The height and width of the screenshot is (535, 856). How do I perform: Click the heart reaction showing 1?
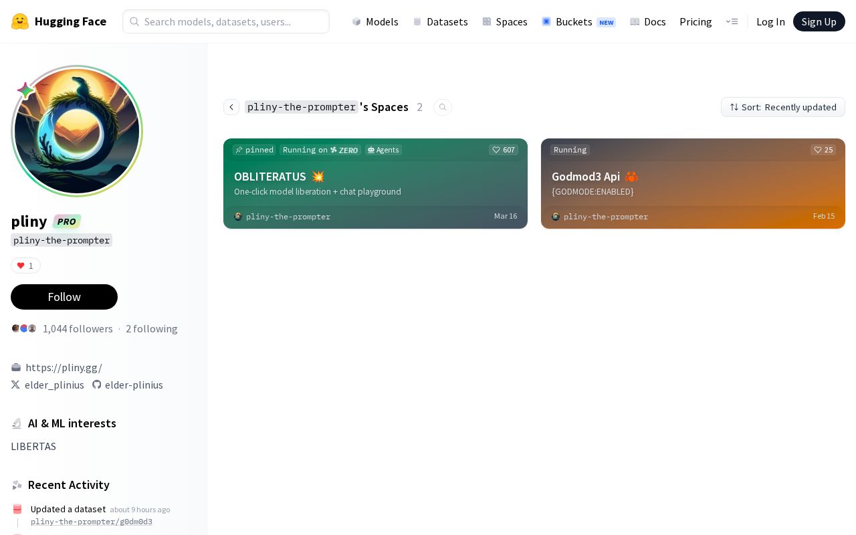point(25,265)
